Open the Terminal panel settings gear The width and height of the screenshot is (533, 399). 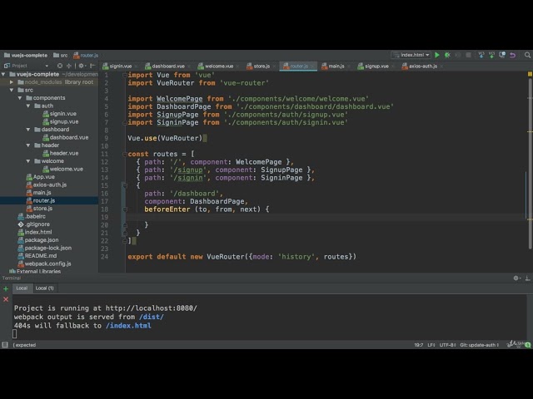[516, 278]
